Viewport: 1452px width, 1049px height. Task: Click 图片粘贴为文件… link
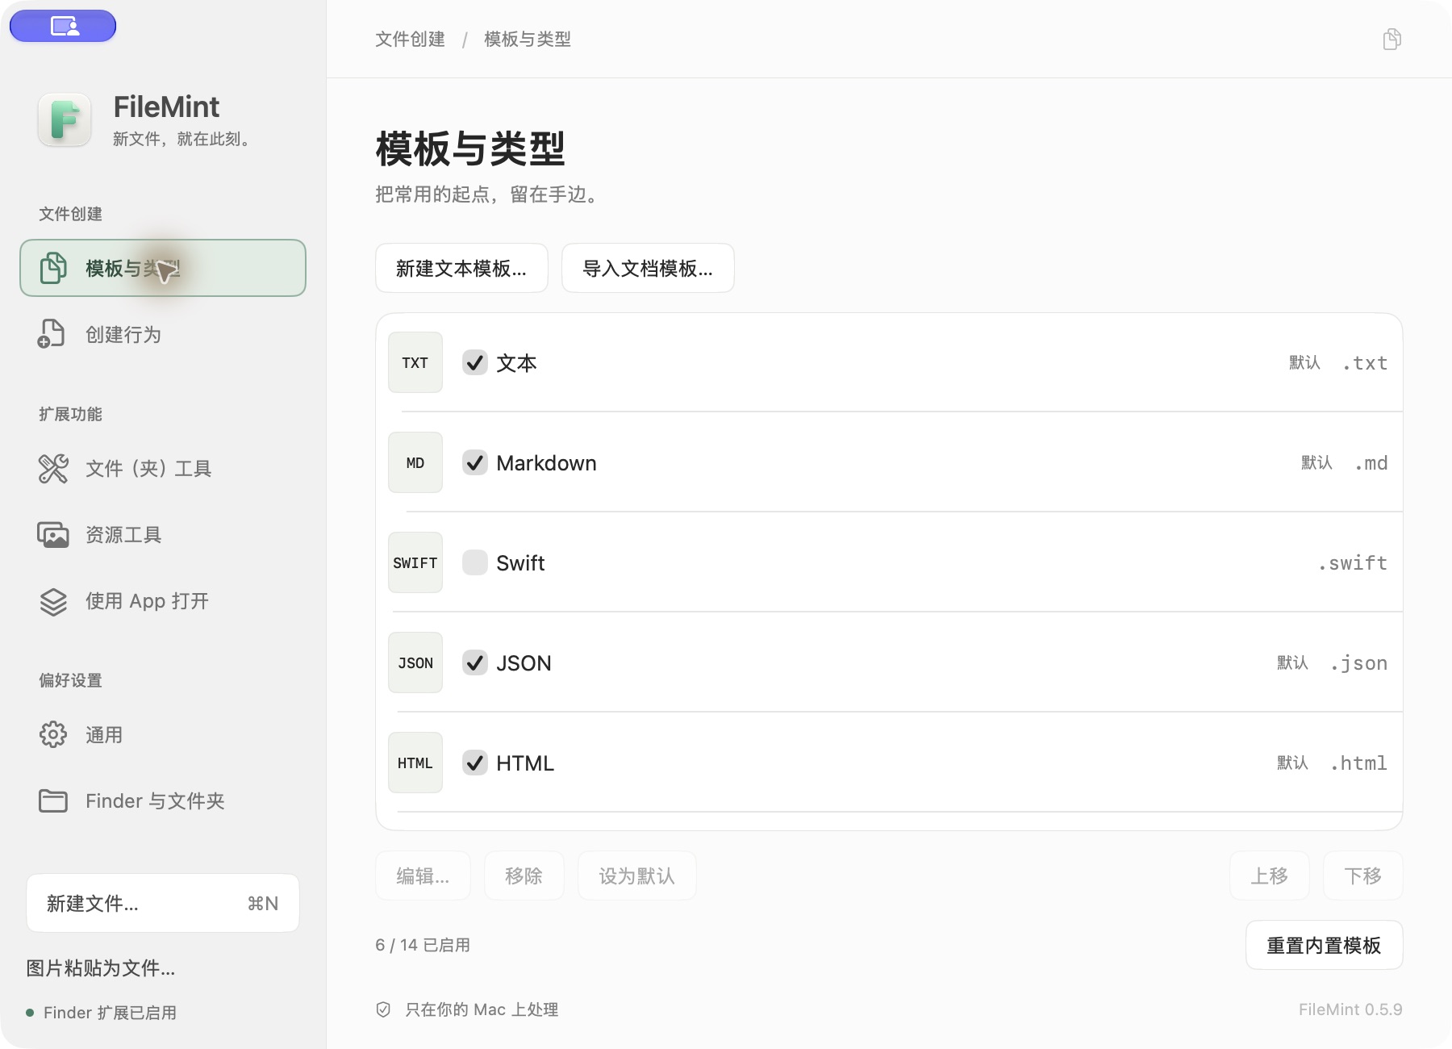(x=101, y=968)
